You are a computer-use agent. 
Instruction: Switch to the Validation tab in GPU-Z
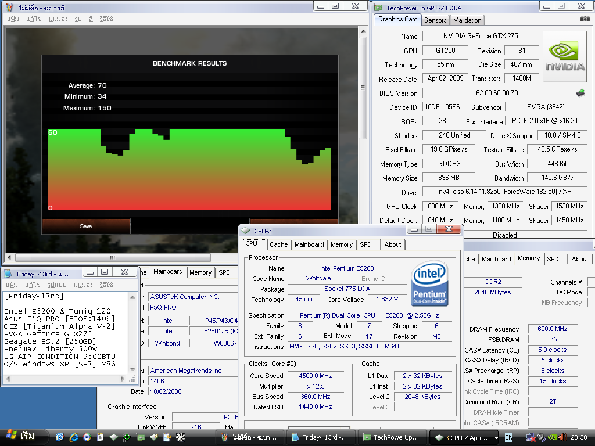pyautogui.click(x=467, y=20)
